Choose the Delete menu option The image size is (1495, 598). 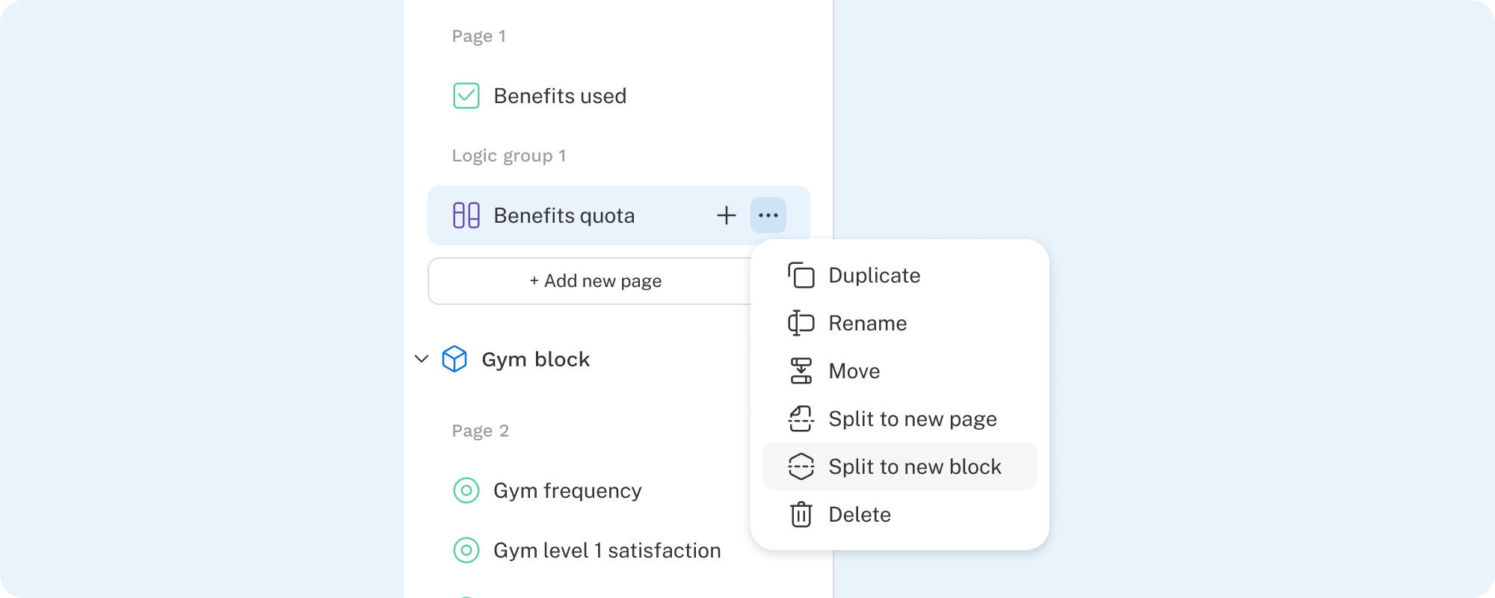pyautogui.click(x=860, y=514)
